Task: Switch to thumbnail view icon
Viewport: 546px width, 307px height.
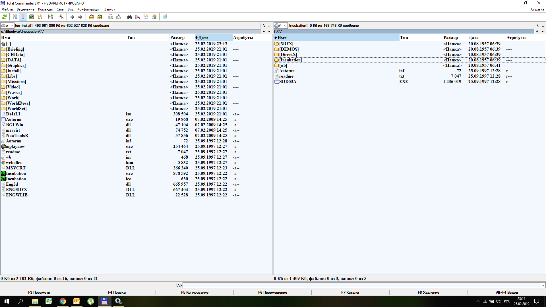Action: tap(32, 17)
